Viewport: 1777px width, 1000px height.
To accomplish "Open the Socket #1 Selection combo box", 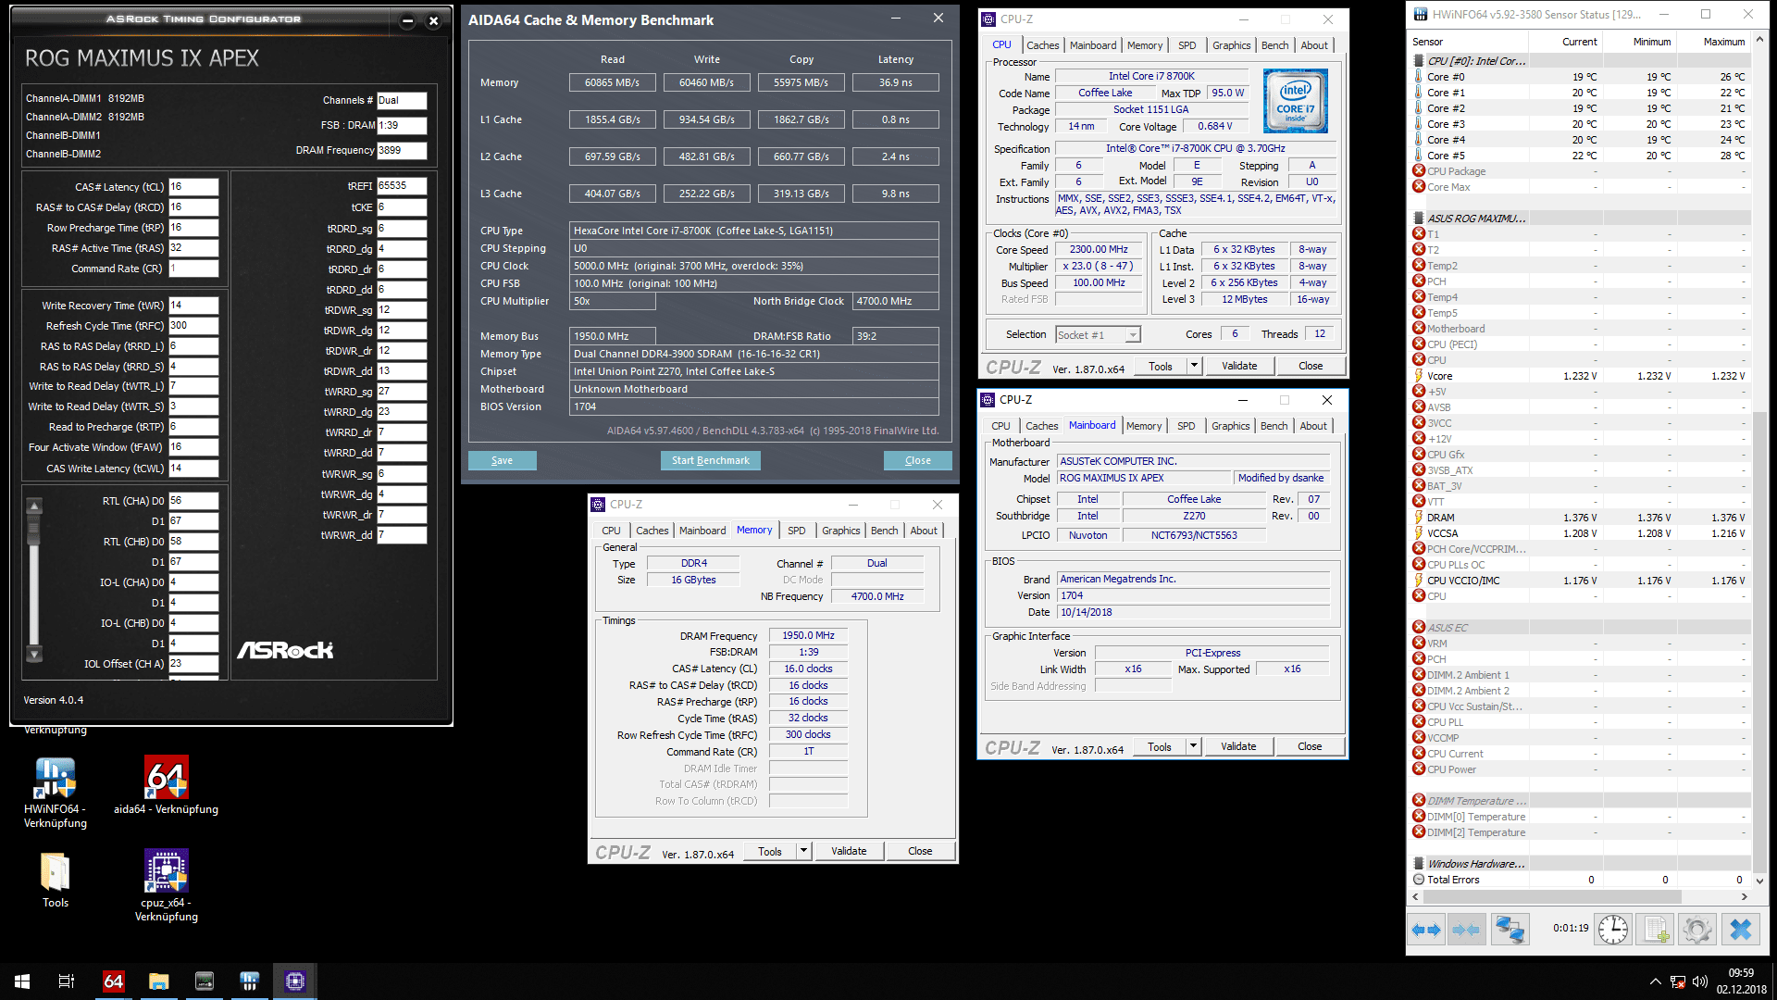I will (1099, 335).
